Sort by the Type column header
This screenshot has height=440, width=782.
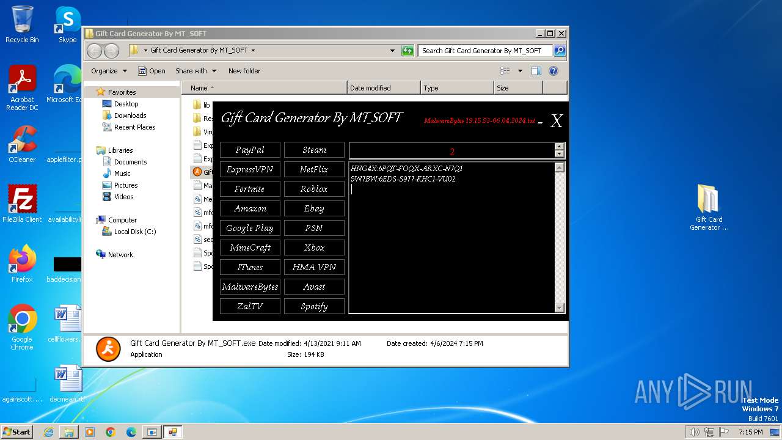click(457, 88)
